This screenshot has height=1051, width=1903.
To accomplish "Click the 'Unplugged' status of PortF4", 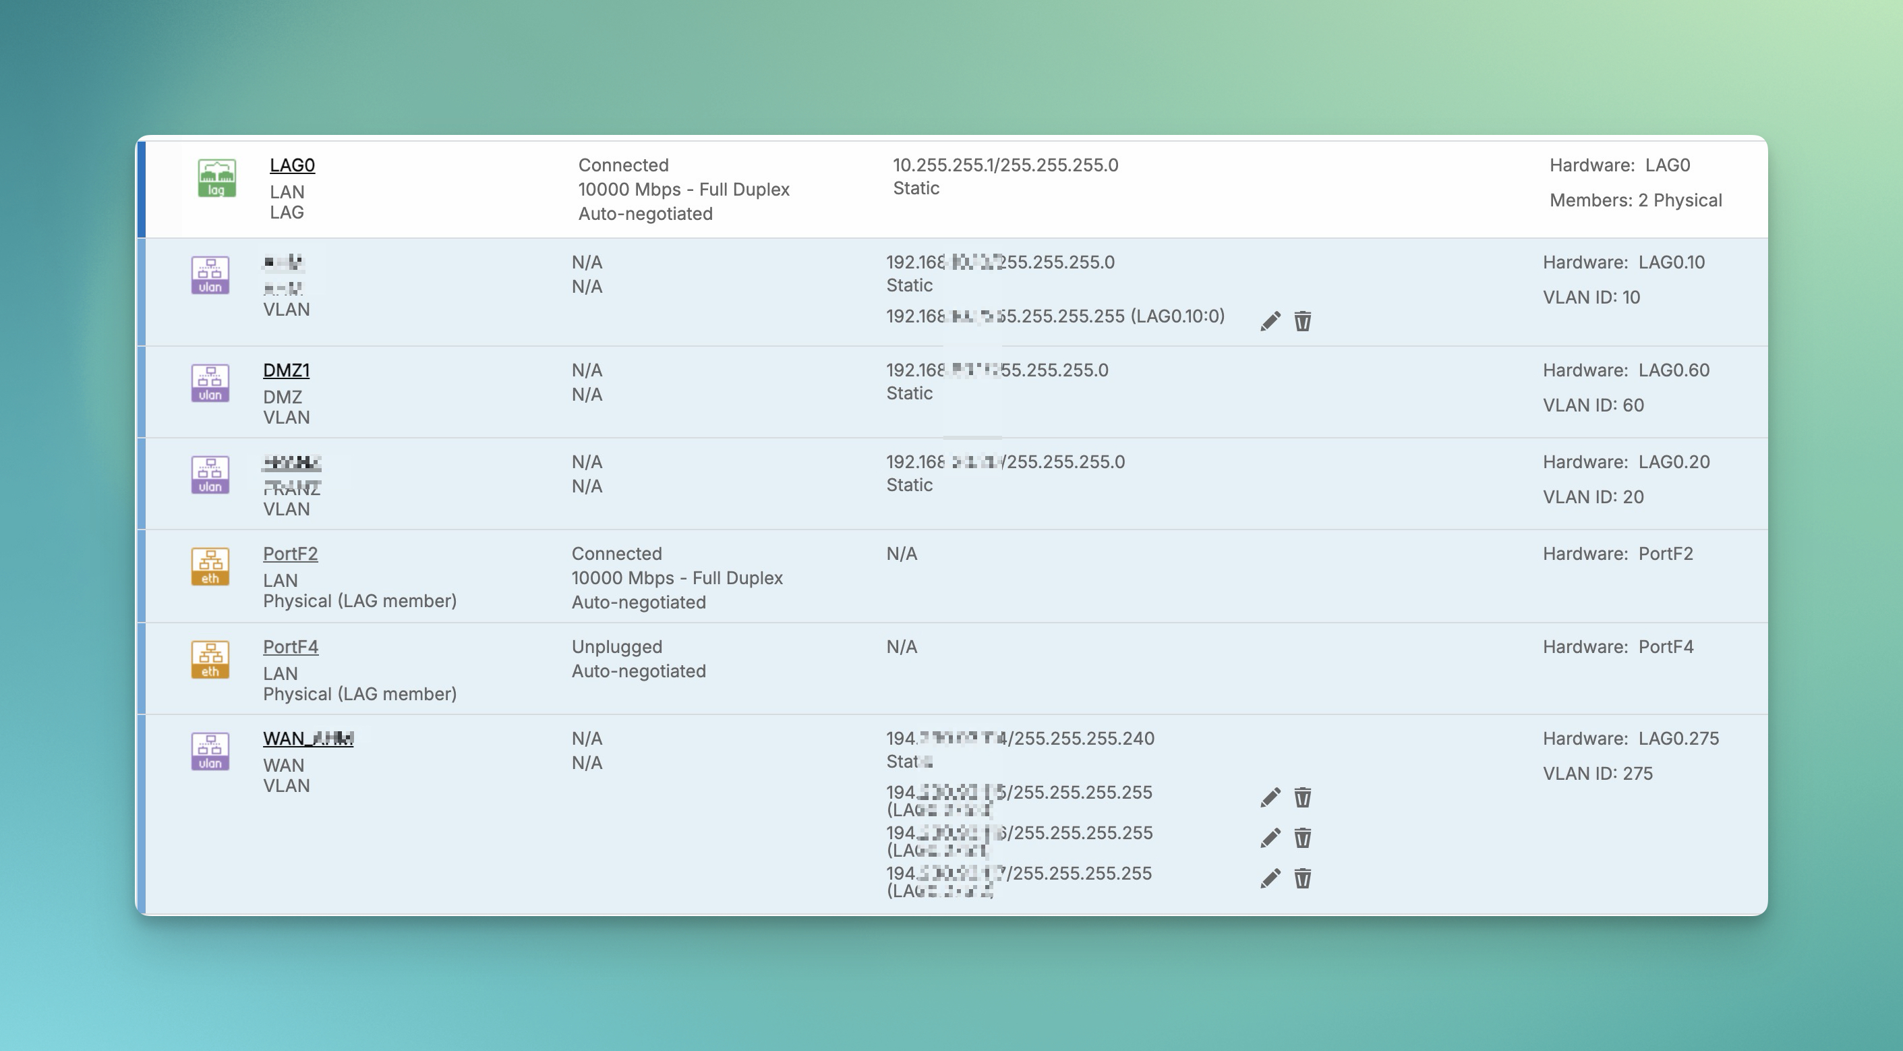I will click(x=617, y=647).
